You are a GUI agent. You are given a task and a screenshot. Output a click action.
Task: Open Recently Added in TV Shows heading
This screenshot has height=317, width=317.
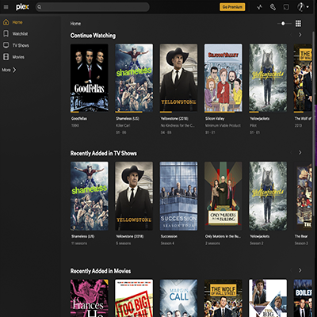[x=104, y=153]
